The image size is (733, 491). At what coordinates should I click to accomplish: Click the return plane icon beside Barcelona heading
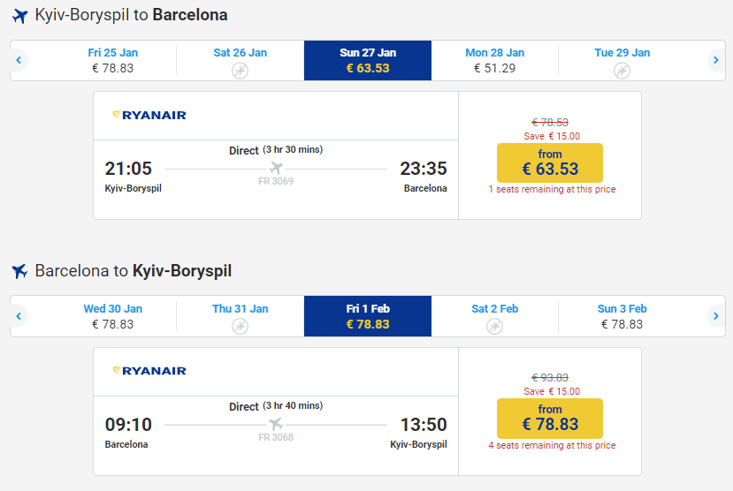(x=19, y=271)
